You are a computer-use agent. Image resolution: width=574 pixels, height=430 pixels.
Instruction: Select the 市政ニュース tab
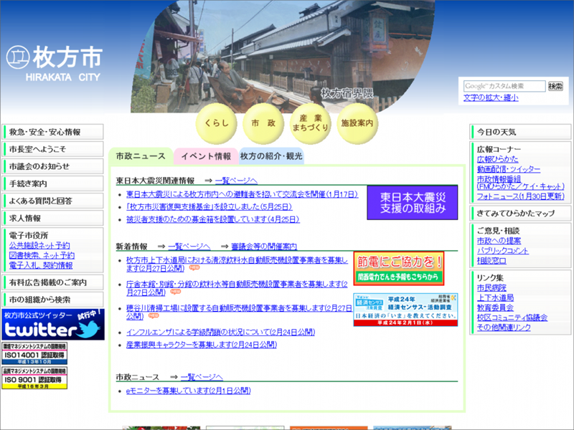(141, 156)
